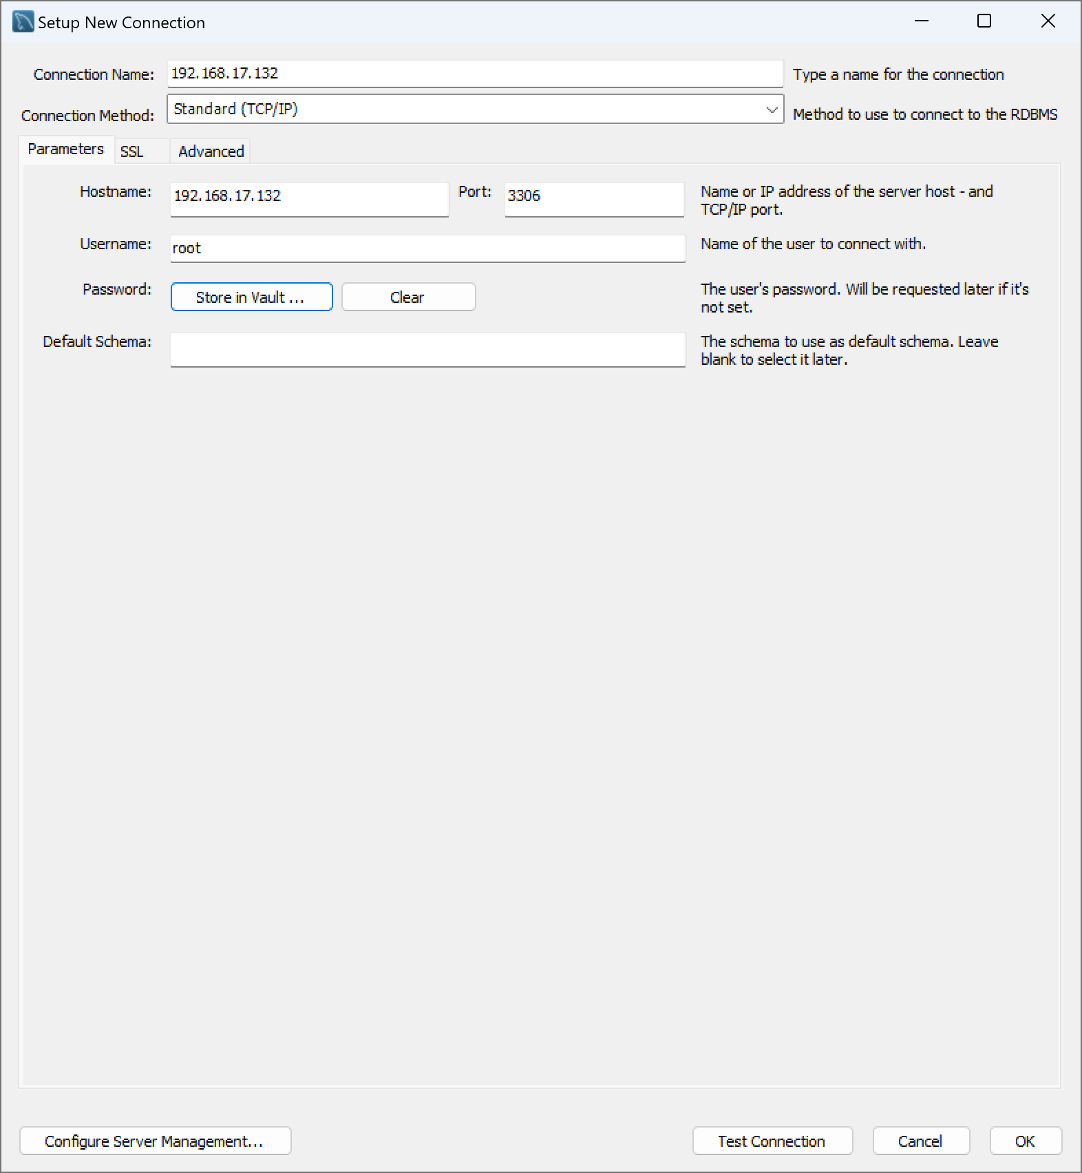The height and width of the screenshot is (1173, 1082).
Task: Click the Password label
Action: tap(117, 289)
